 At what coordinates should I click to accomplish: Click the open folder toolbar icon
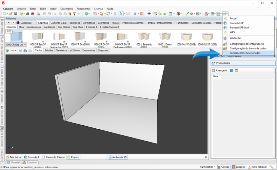pos(11,14)
